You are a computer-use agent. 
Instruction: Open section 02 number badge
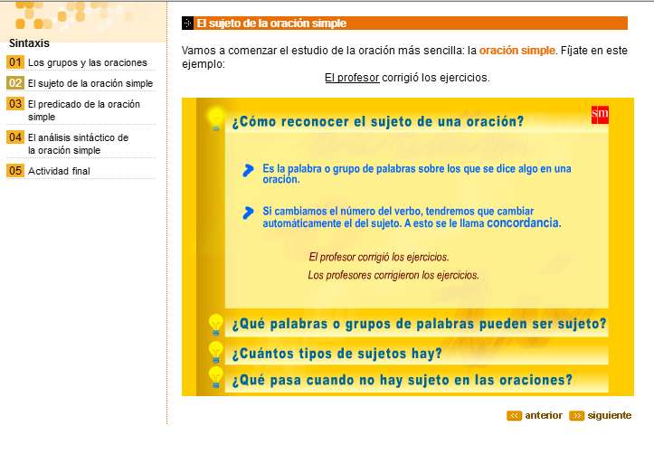(15, 82)
